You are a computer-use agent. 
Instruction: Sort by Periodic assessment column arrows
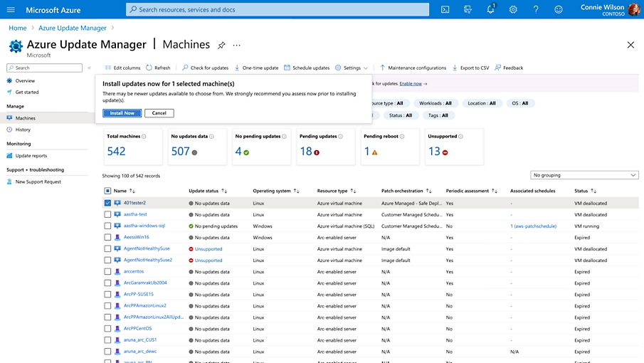[x=495, y=191]
